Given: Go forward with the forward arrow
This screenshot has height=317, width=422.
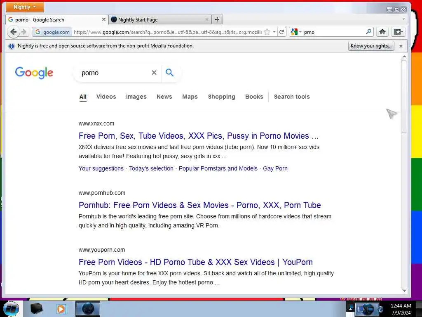Looking at the screenshot, I should click(x=24, y=32).
